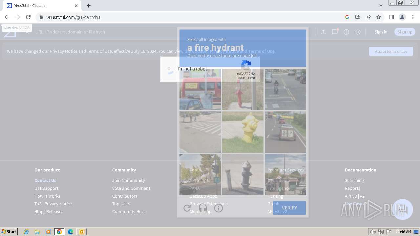Select the motorcyclist on road image tile
The image size is (420, 236).
285,89
